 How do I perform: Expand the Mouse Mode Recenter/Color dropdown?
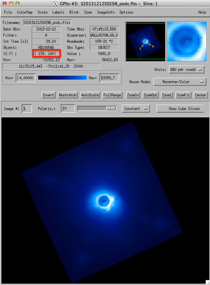180,82
